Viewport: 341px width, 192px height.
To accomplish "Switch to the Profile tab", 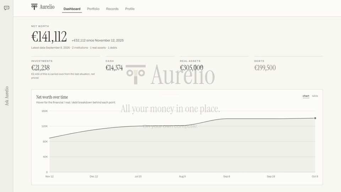I will [x=130, y=9].
